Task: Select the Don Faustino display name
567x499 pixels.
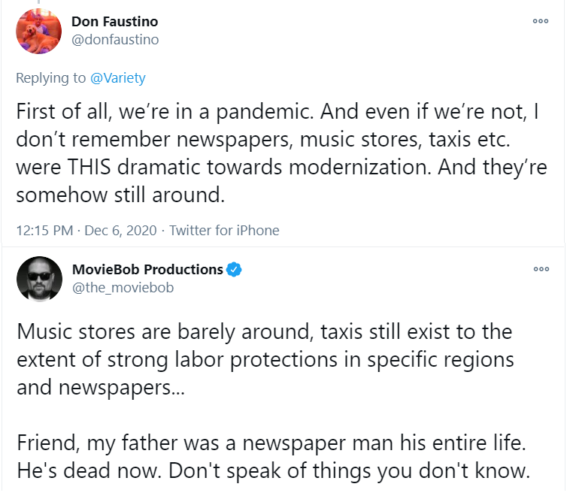Action: 114,22
